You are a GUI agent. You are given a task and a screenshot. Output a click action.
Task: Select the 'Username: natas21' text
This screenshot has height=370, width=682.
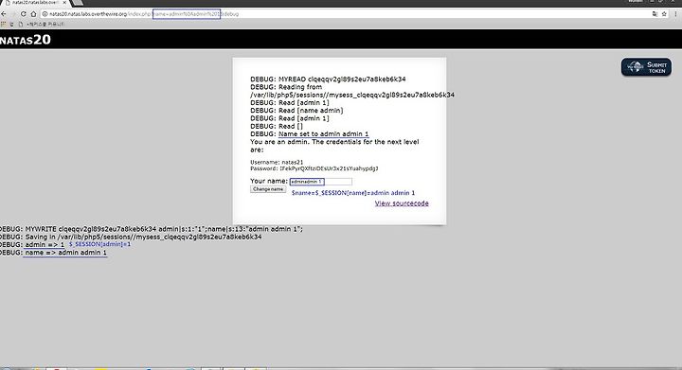pyautogui.click(x=277, y=162)
